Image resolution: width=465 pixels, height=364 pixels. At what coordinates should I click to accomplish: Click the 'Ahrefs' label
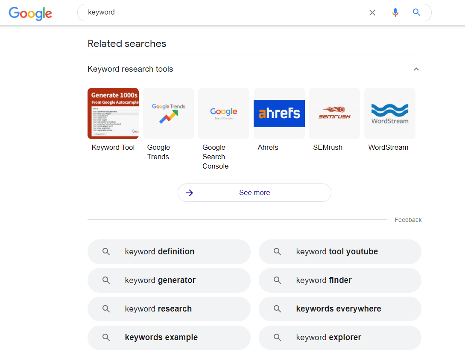click(268, 147)
